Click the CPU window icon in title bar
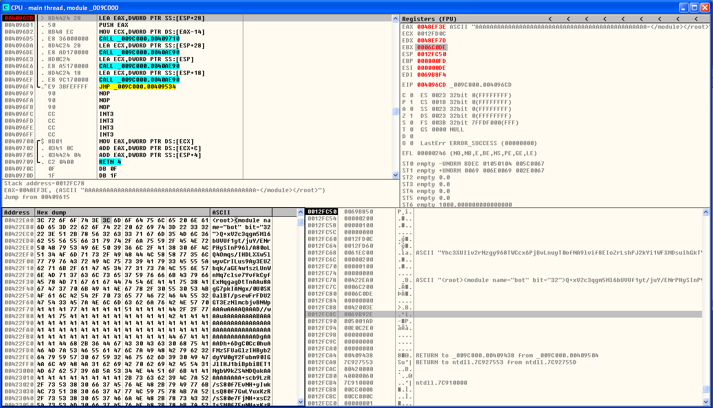 point(6,7)
